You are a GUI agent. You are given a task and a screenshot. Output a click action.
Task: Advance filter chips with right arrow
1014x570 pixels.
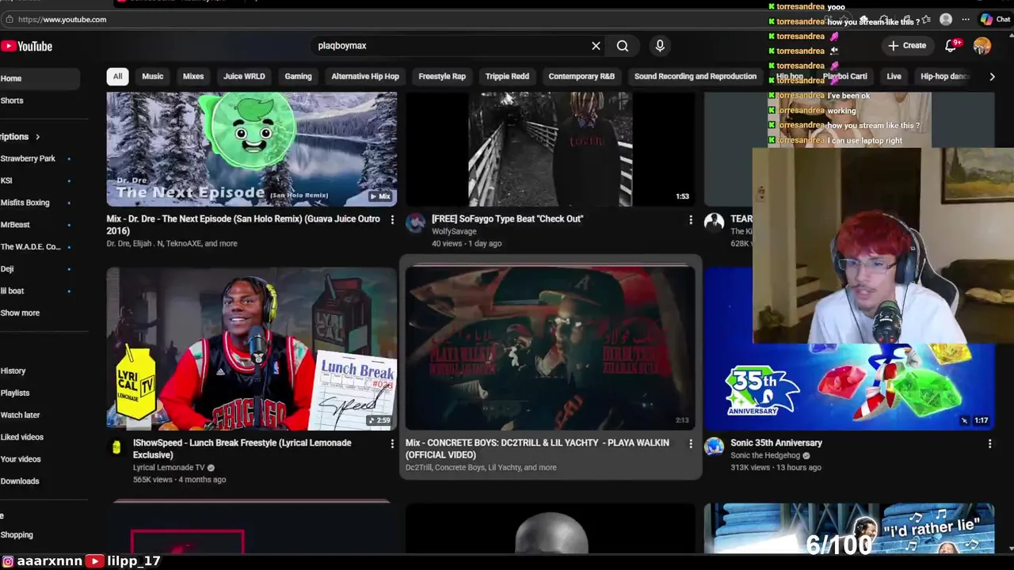(992, 77)
